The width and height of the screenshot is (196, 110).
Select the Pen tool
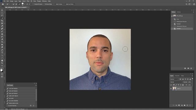(x=2, y=50)
